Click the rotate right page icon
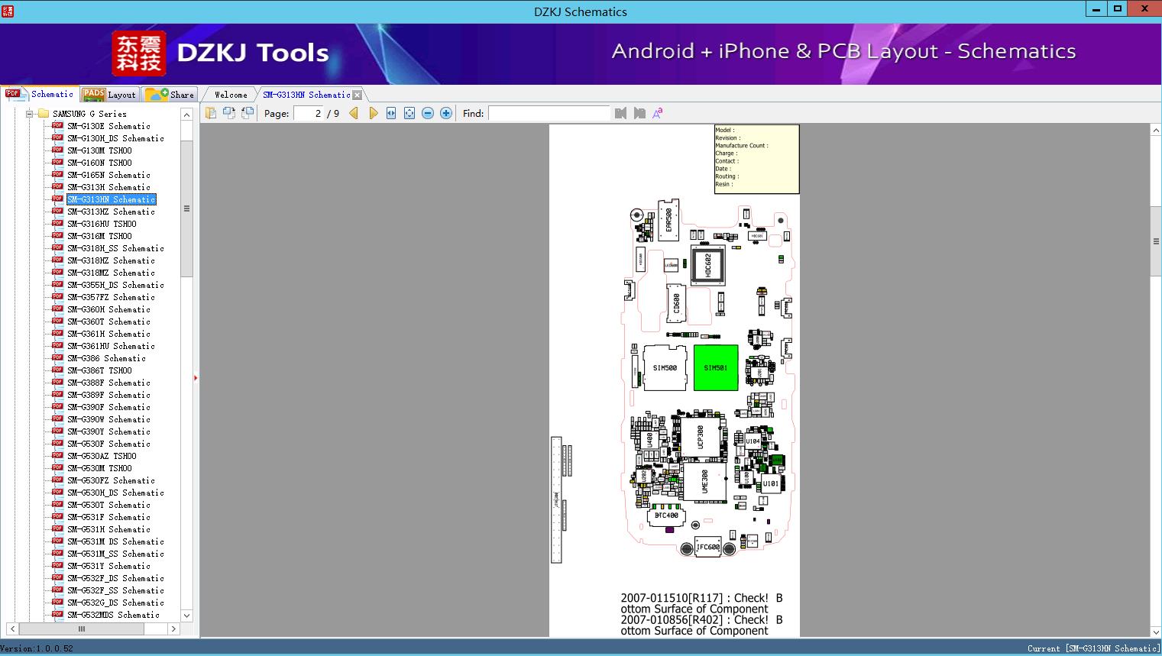This screenshot has height=656, width=1162. click(248, 113)
